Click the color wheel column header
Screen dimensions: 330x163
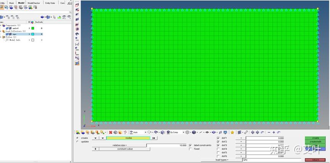[x=32, y=22]
